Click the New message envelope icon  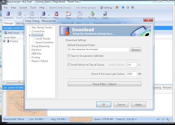(x=68, y=14)
